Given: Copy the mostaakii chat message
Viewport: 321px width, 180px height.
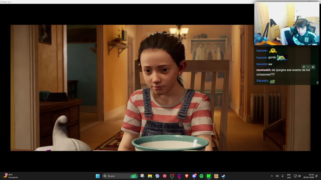Looking at the screenshot, I should tap(313, 67).
